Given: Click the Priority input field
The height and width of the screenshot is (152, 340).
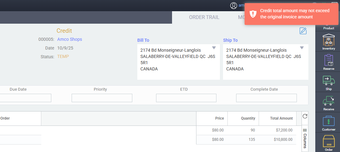Looking at the screenshot, I should [102, 98].
